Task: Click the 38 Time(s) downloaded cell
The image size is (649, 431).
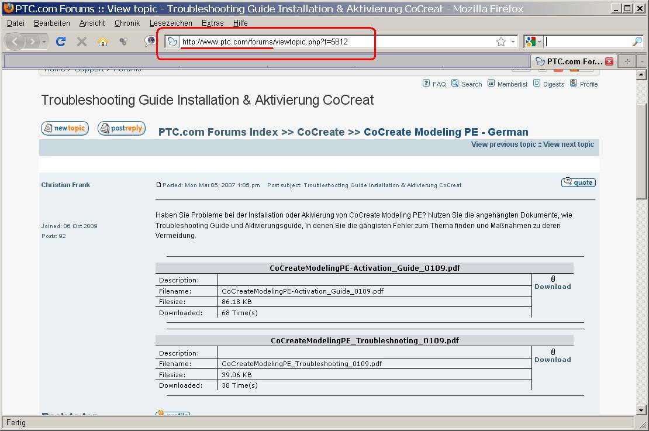Action: point(375,385)
